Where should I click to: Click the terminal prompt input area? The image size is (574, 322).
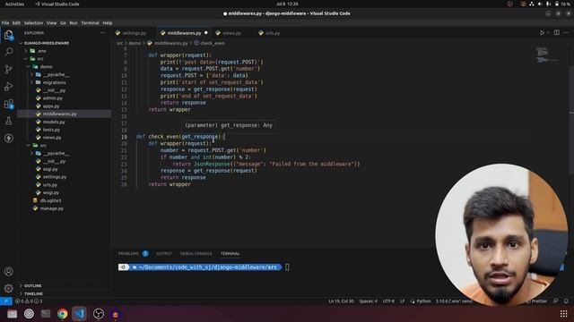[287, 267]
